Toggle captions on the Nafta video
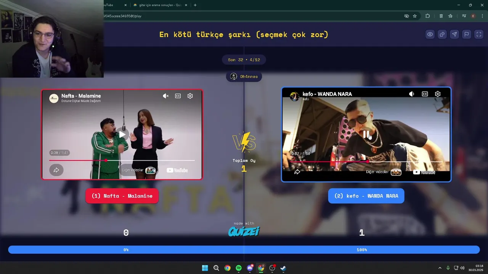This screenshot has width=488, height=274. [178, 96]
